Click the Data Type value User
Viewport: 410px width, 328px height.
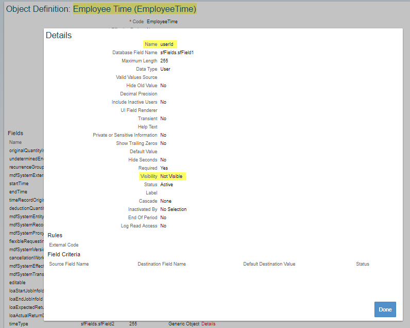[165, 69]
